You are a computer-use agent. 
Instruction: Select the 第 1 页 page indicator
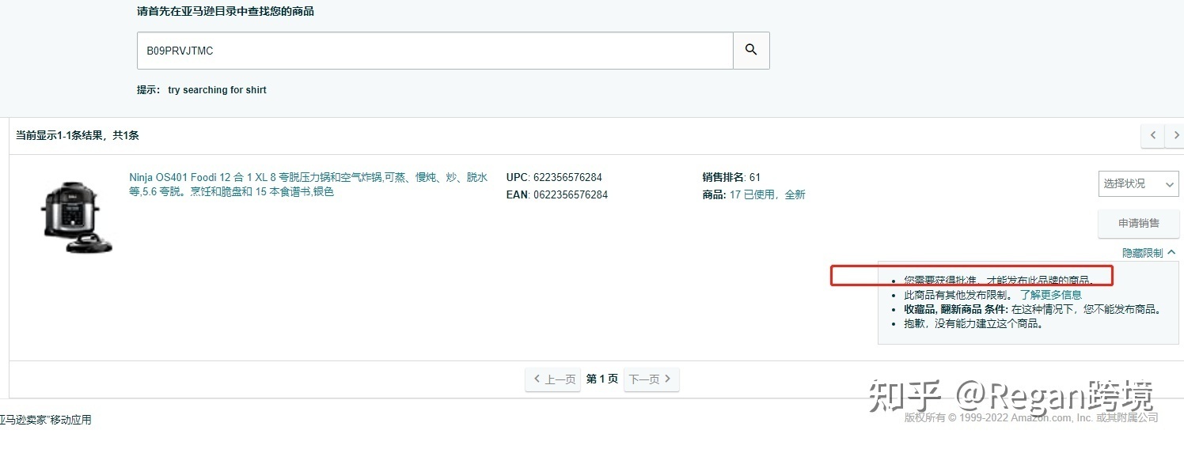click(x=602, y=379)
